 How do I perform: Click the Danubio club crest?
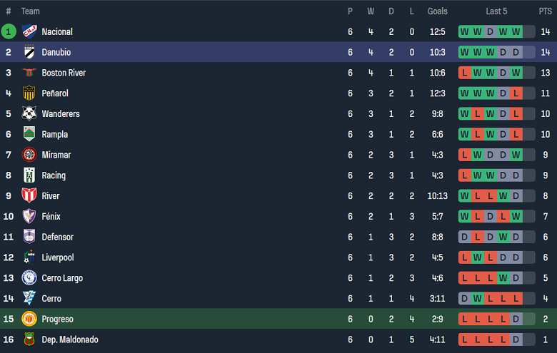(x=29, y=52)
